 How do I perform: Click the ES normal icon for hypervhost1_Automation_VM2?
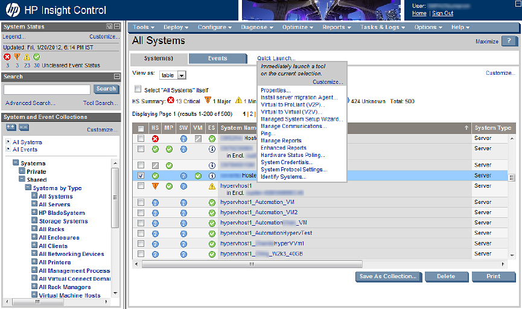click(x=212, y=213)
